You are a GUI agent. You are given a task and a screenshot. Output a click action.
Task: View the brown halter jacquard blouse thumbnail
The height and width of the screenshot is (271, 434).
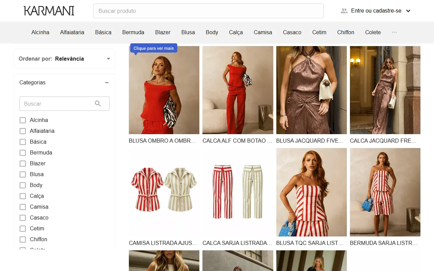(x=312, y=90)
